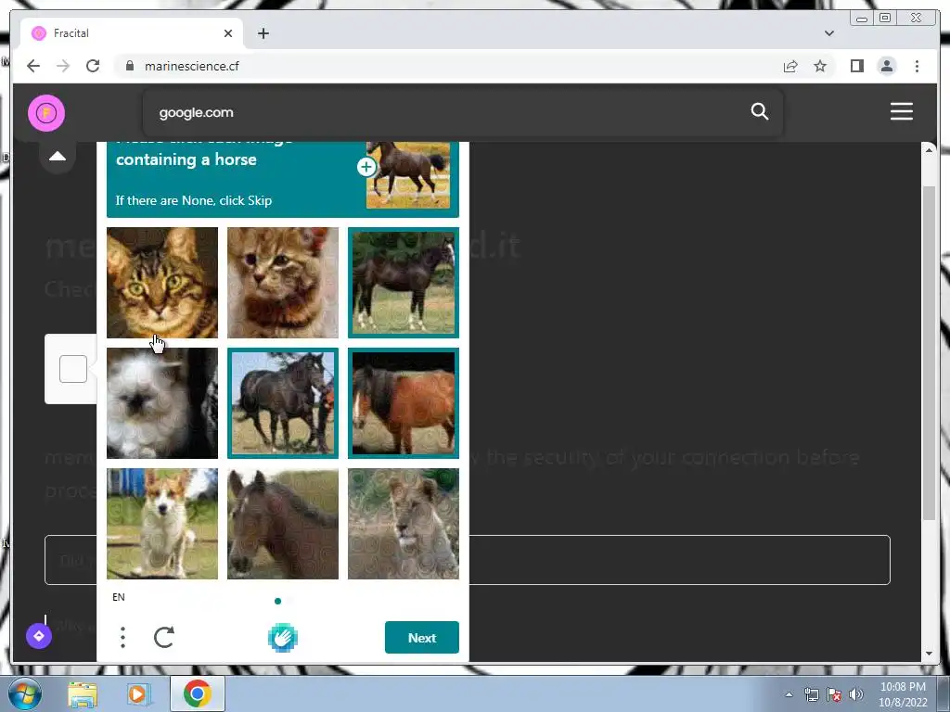Select the lioness image
The image size is (950, 712).
point(403,523)
